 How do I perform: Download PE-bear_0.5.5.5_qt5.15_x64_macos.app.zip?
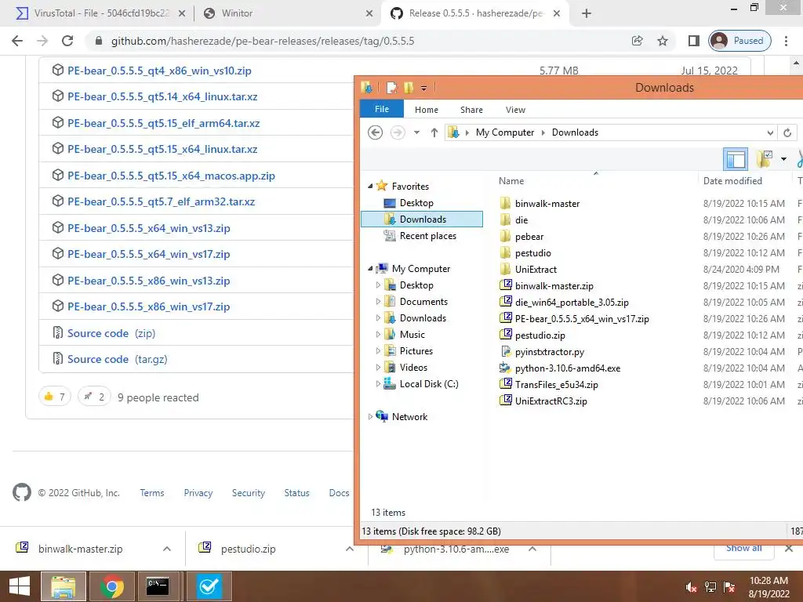tap(171, 176)
